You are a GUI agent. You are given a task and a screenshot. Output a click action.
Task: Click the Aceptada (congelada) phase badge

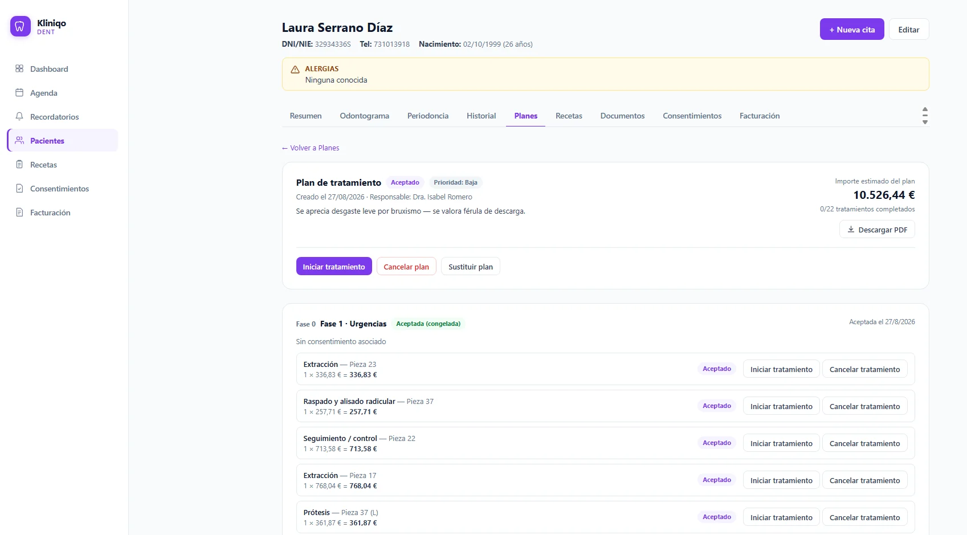pyautogui.click(x=428, y=324)
